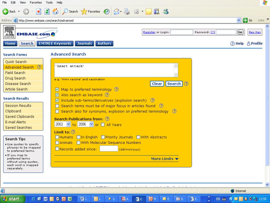The image size is (270, 203).
Task: Click the Register link
Action: 149,32
